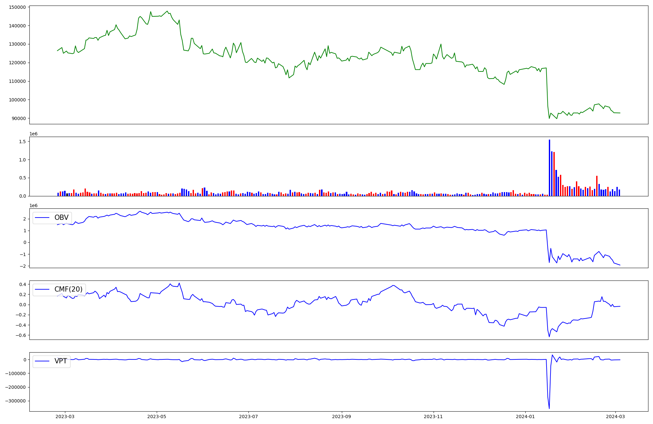Screen dimensions: 653x424
Task: Click the lowest point of VPT spike
Action: (x=549, y=408)
